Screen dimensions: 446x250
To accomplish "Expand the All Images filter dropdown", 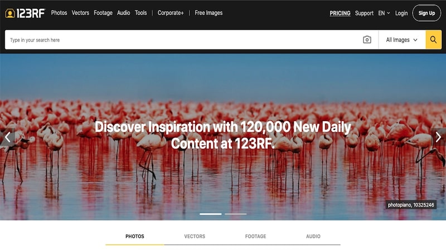I will click(x=401, y=39).
